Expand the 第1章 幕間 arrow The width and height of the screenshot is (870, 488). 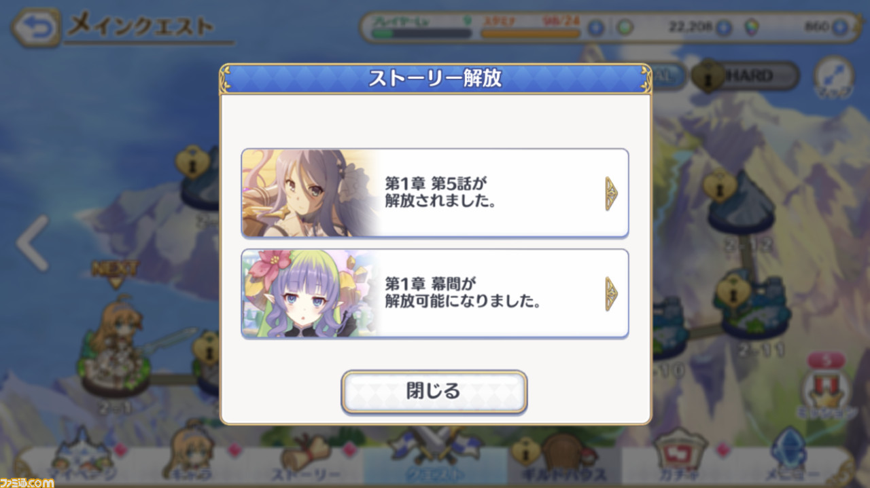click(612, 294)
